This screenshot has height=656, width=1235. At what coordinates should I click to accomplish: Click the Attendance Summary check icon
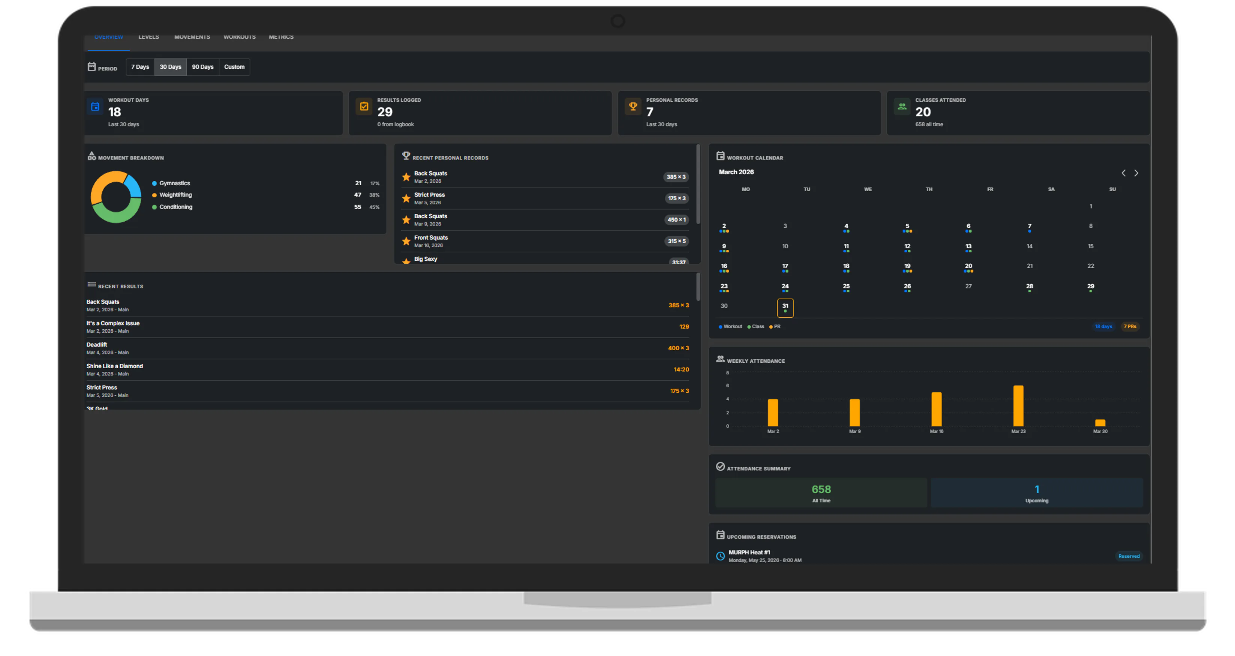coord(720,467)
